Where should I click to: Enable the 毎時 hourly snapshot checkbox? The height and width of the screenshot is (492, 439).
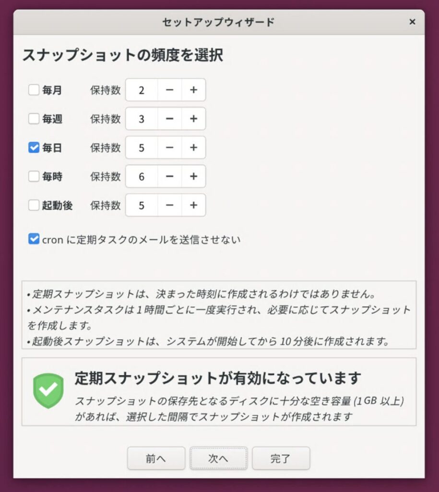click(34, 176)
